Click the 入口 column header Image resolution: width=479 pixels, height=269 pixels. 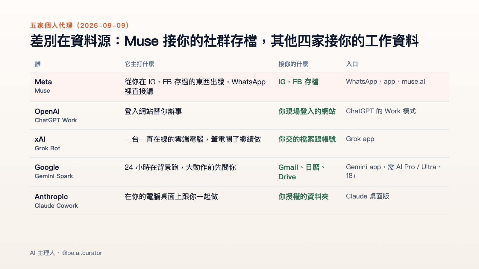pyautogui.click(x=352, y=64)
